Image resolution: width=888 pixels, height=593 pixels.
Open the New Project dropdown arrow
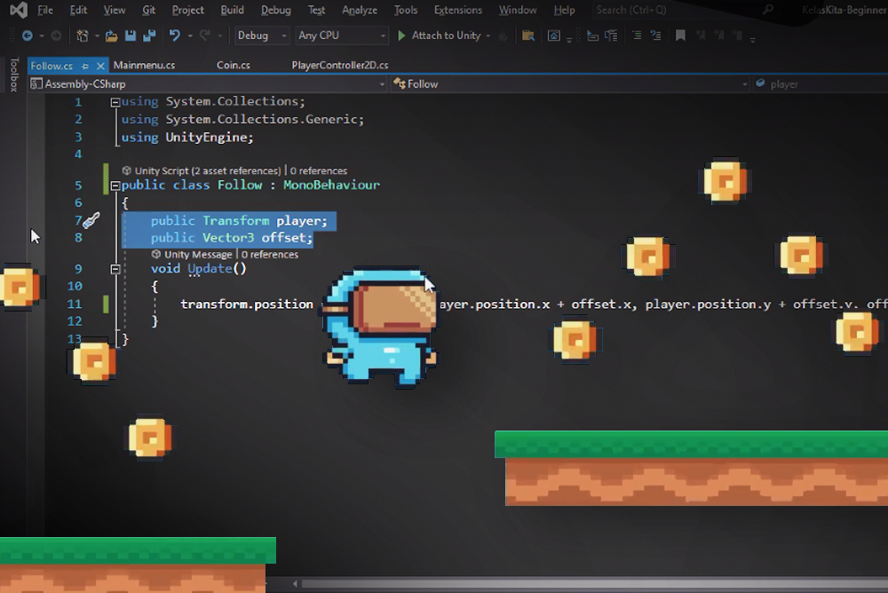tap(97, 36)
